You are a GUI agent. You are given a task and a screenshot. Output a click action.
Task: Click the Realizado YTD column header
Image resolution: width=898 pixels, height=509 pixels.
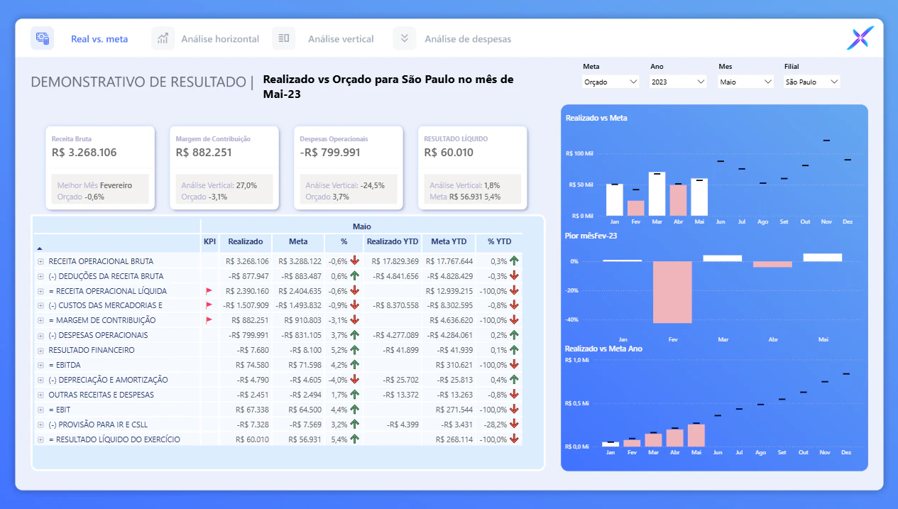pyautogui.click(x=393, y=241)
